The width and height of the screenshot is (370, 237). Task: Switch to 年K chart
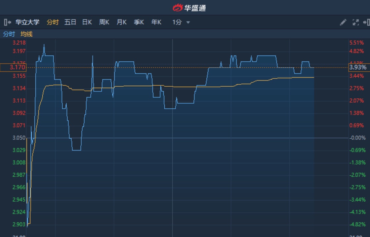point(156,22)
